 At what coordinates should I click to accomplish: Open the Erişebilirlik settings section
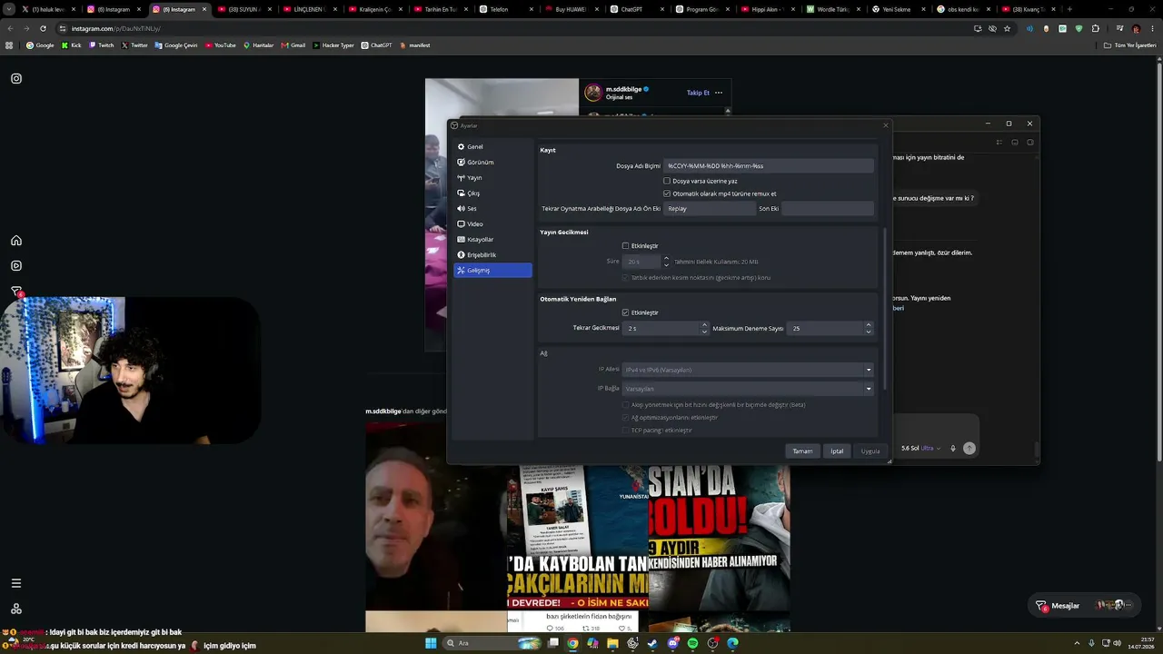click(492, 254)
